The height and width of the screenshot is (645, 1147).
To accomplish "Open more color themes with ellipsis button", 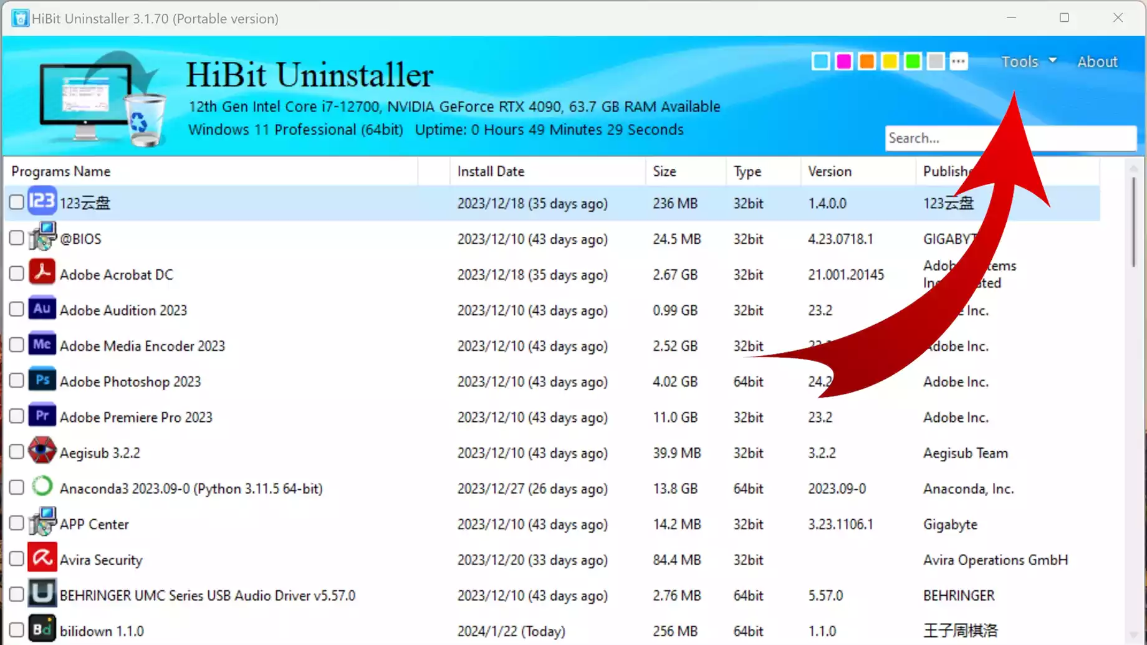I will 958,62.
